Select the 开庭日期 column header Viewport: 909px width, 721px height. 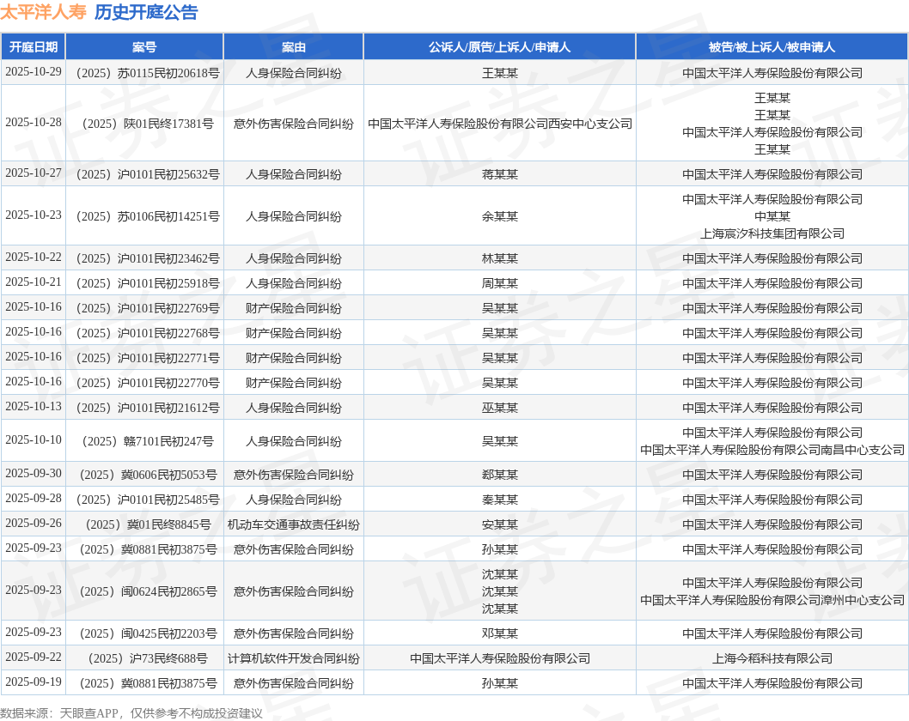point(33,47)
